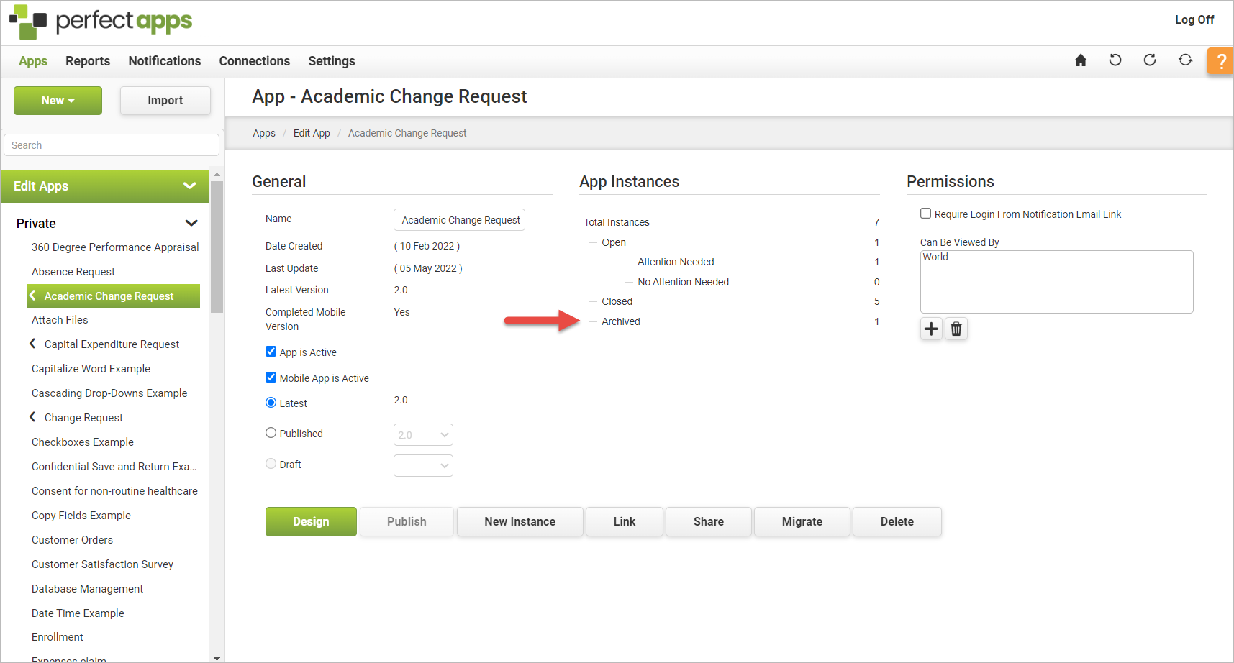Click the undo counterclockwise arrow icon

[1115, 60]
